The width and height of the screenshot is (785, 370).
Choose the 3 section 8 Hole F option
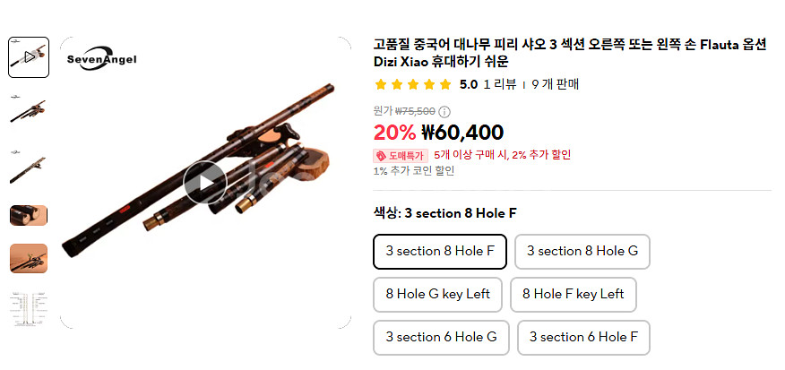pos(440,251)
